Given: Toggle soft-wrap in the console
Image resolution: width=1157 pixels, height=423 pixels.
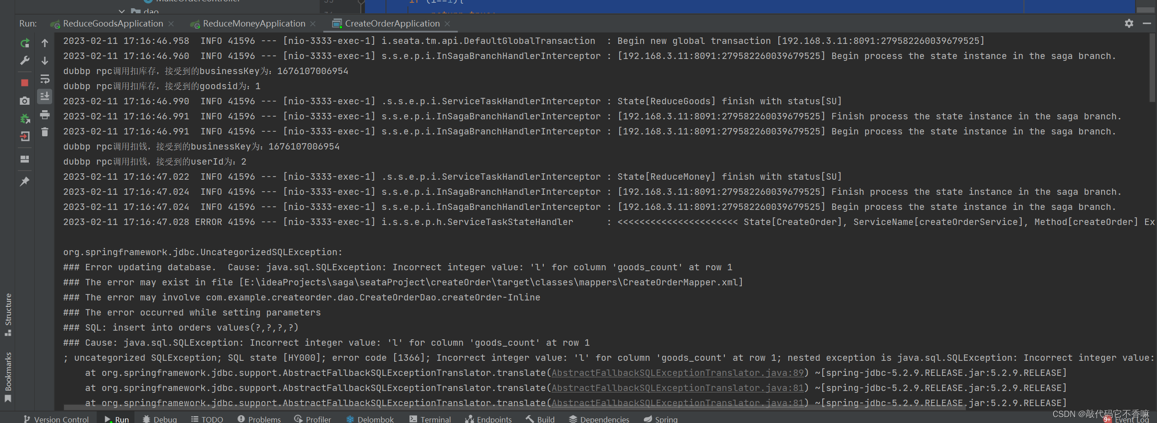Looking at the screenshot, I should coord(45,79).
